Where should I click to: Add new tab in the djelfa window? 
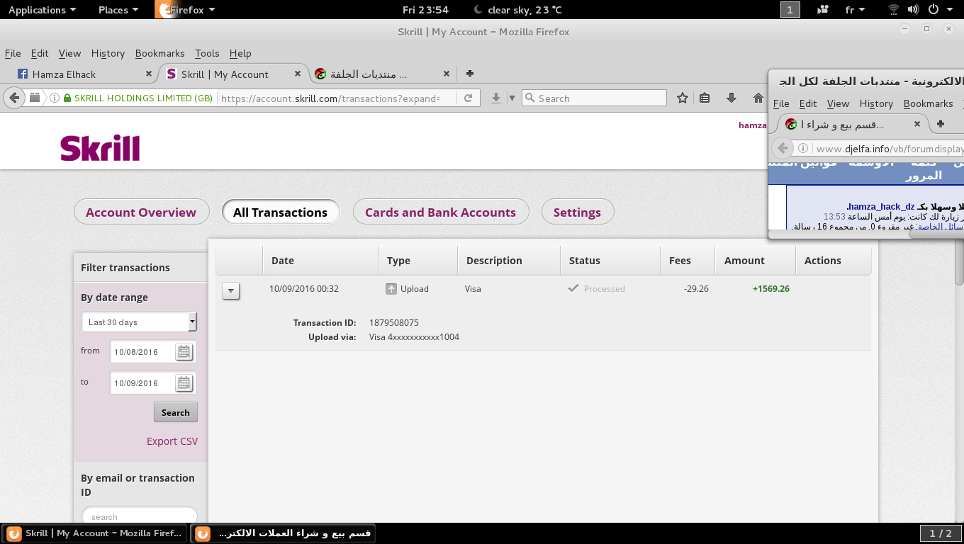coord(941,123)
